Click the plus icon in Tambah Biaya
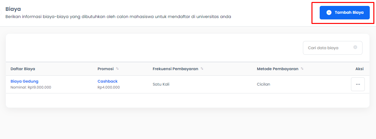 click(329, 13)
